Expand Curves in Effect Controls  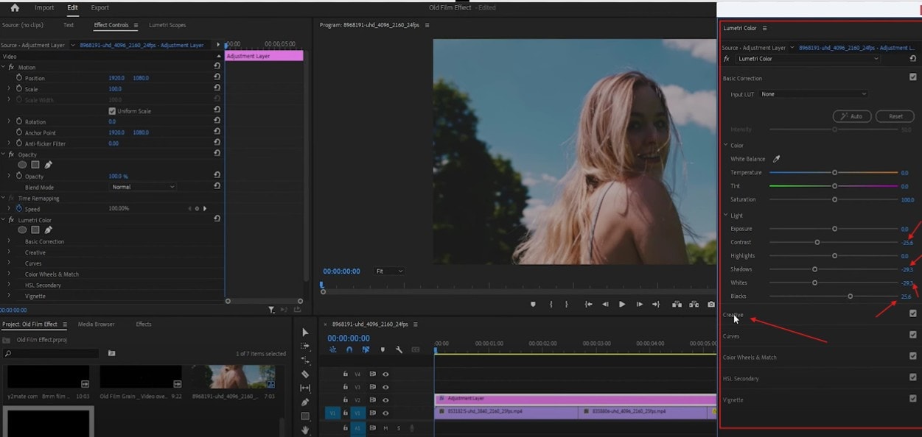click(x=10, y=263)
